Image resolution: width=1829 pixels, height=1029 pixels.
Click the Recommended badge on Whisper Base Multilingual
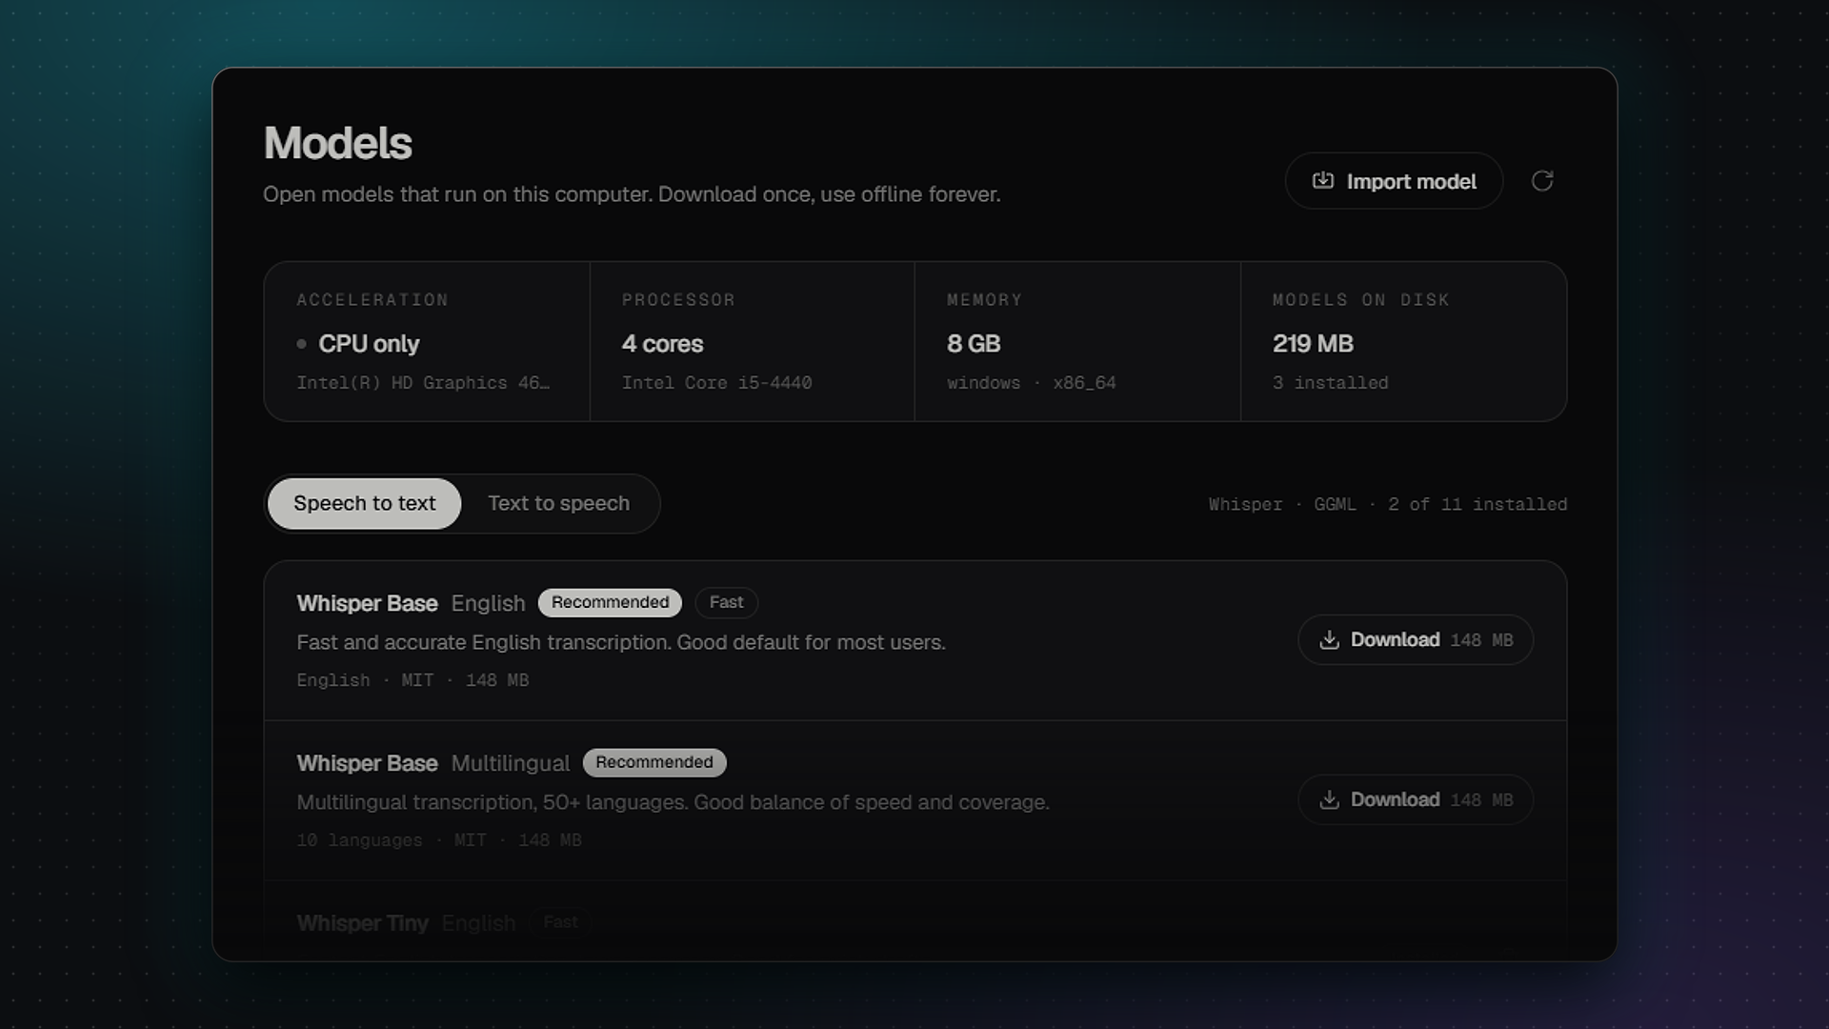[654, 762]
